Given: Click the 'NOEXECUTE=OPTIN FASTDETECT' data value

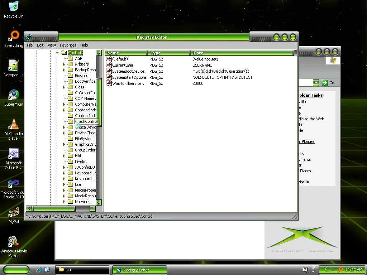Looking at the screenshot, I should click(x=222, y=77).
